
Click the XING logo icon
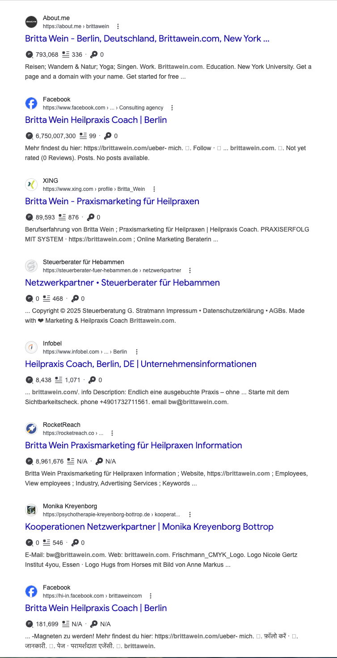[x=31, y=185]
